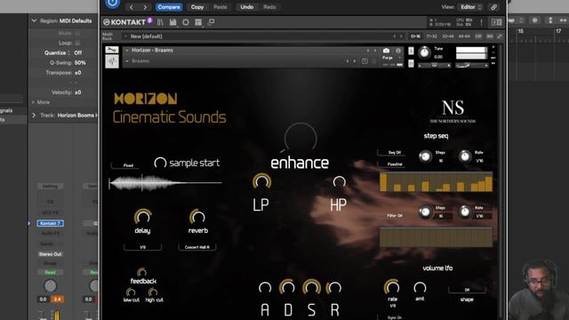Click the LP filter knob
Viewport: 569px width, 320px height.
point(261,181)
